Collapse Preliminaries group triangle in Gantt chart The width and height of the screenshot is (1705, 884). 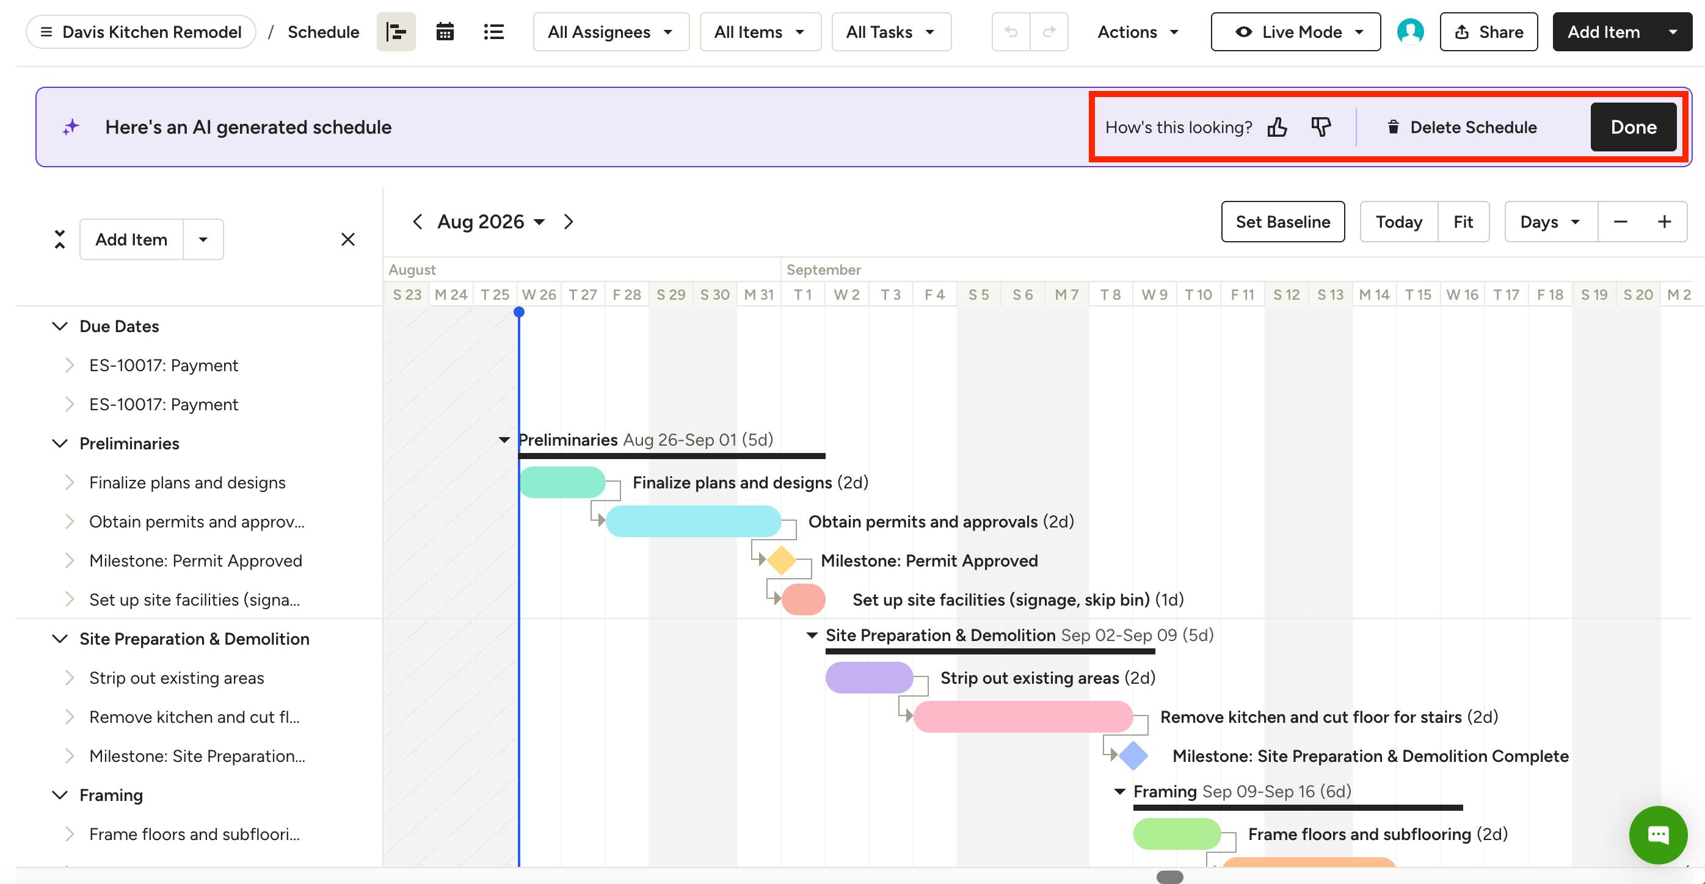pos(504,440)
